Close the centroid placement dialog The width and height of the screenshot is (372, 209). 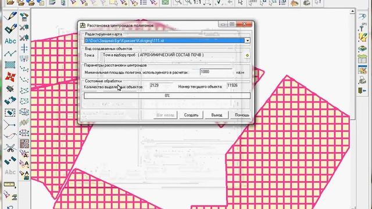(x=244, y=24)
